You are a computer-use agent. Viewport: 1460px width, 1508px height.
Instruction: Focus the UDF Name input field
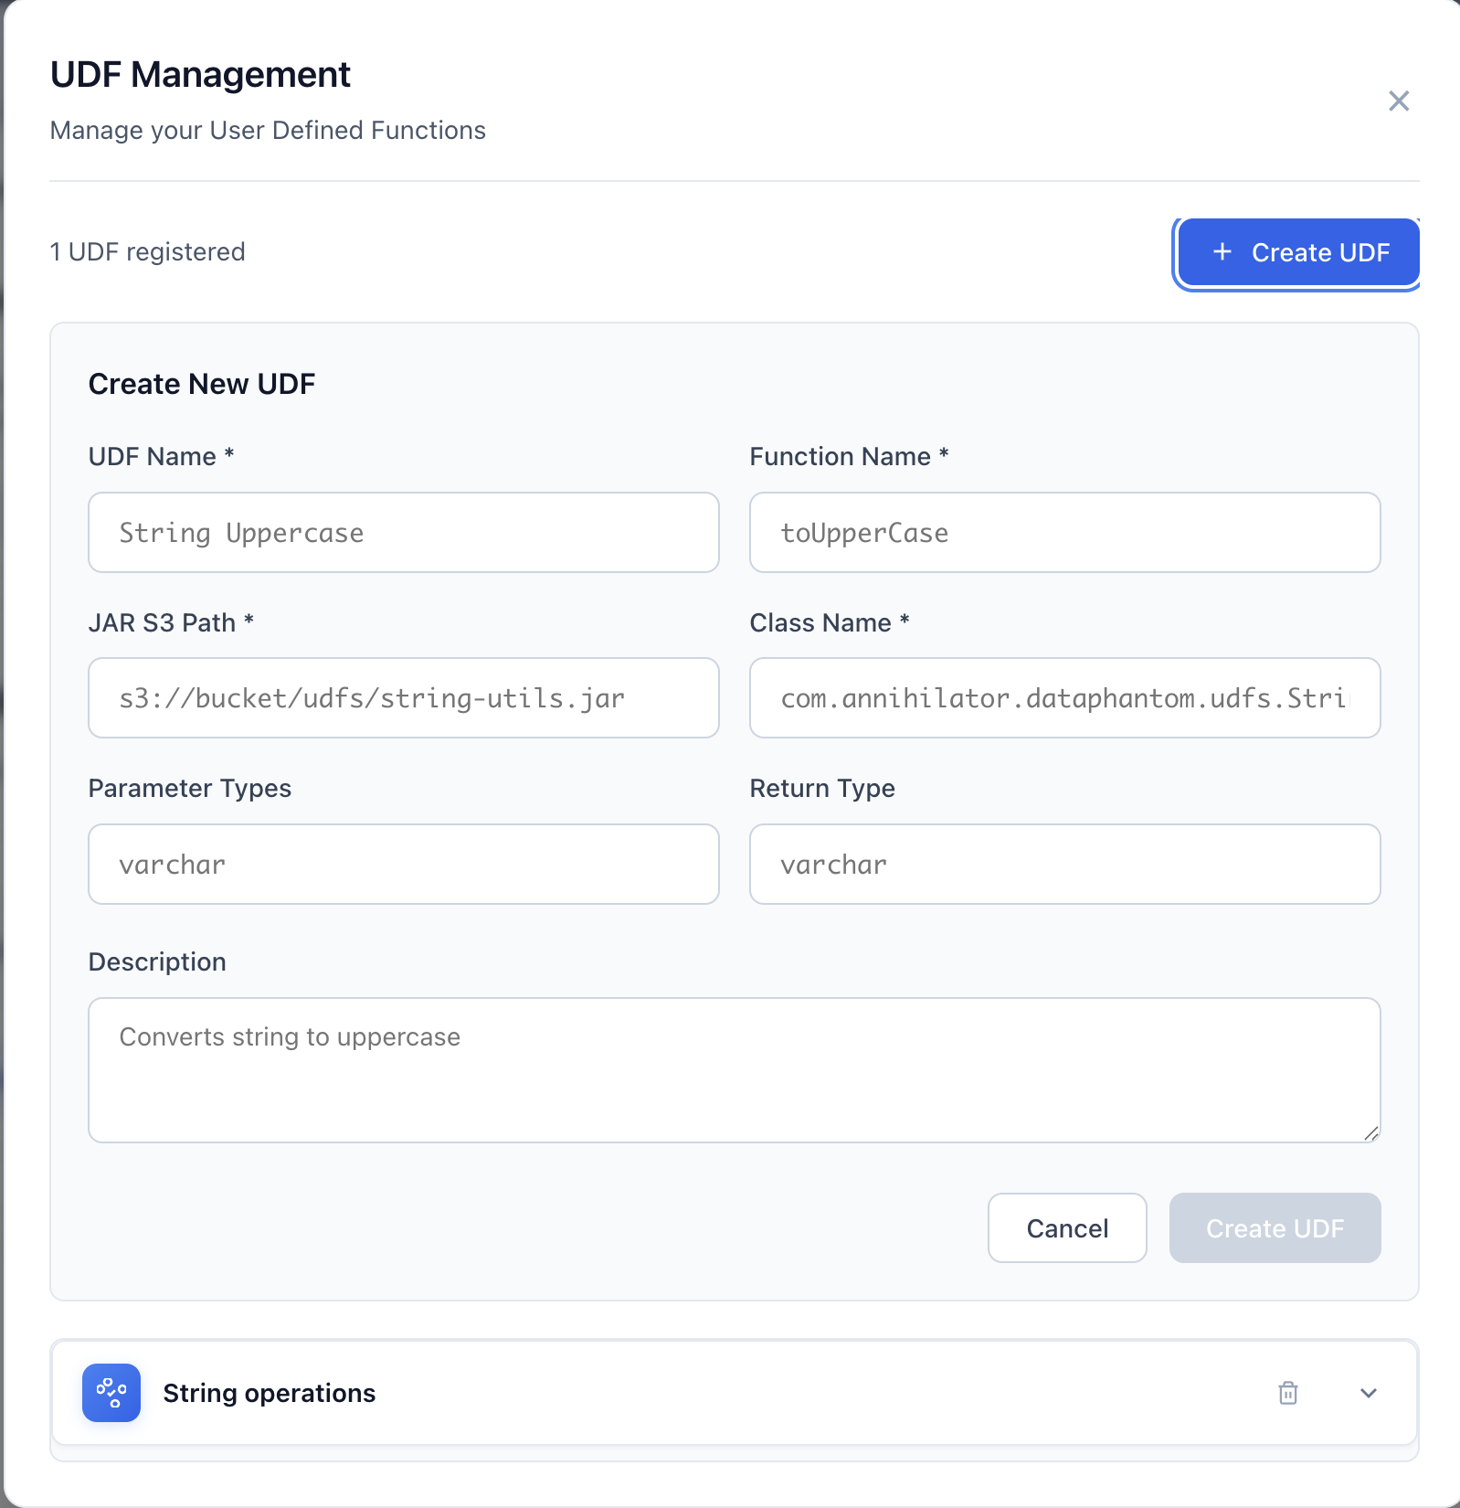pos(403,533)
